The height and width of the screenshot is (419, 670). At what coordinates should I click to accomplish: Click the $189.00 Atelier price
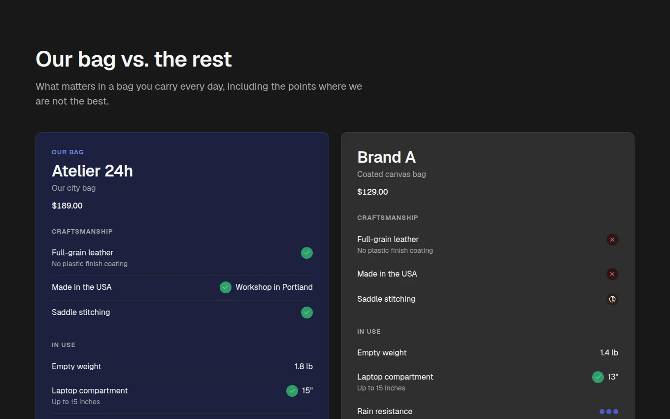click(67, 206)
